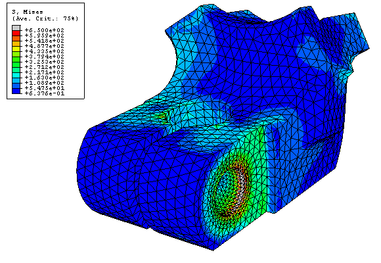This screenshot has height=263, width=381.
Task: Select the +5.959e+02 legend value
Action: [x=44, y=36]
